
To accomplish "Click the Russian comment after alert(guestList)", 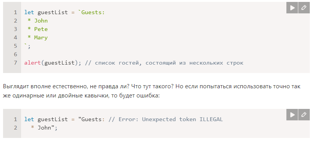I will 164,63.
